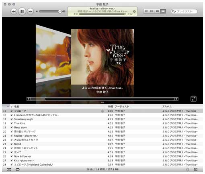Click the round icon in the プロローグ row
Screen dimensions: 205x174
pos(102,111)
